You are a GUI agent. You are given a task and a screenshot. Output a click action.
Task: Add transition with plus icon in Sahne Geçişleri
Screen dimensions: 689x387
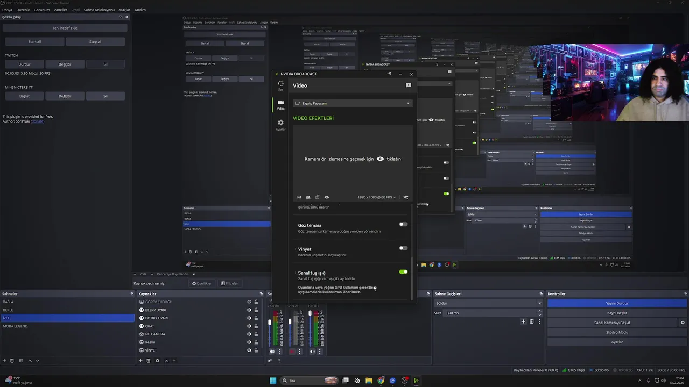[523, 321]
